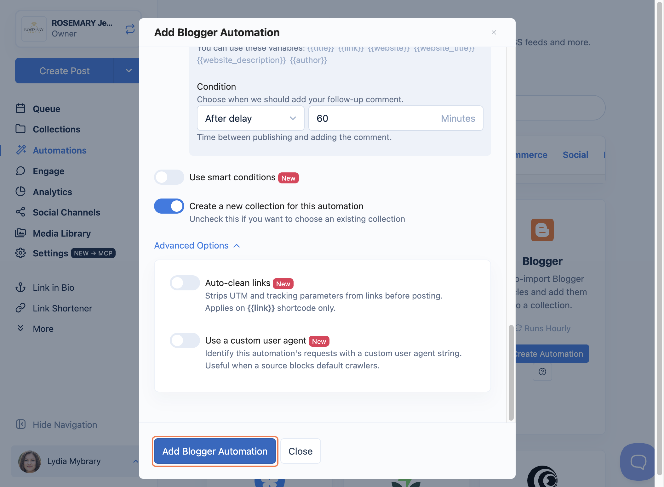664x487 pixels.
Task: Click the Link in Bio anchor icon
Action: click(x=20, y=287)
